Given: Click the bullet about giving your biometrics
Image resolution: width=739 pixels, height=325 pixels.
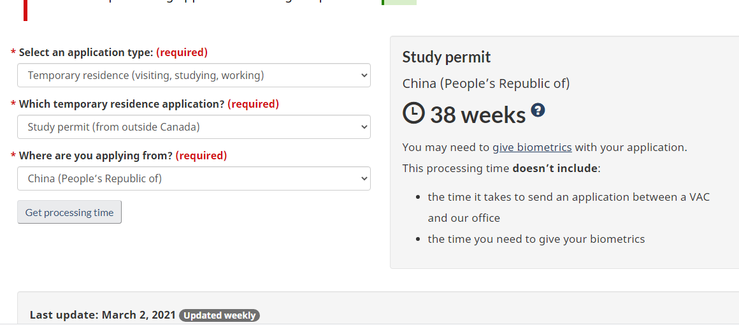Looking at the screenshot, I should (x=536, y=239).
